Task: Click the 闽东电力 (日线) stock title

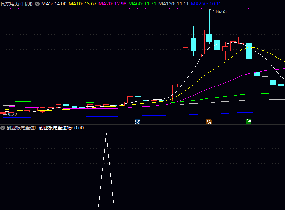Action: (x=17, y=4)
